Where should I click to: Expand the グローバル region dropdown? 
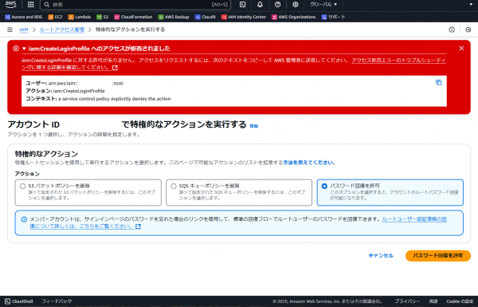323,4
